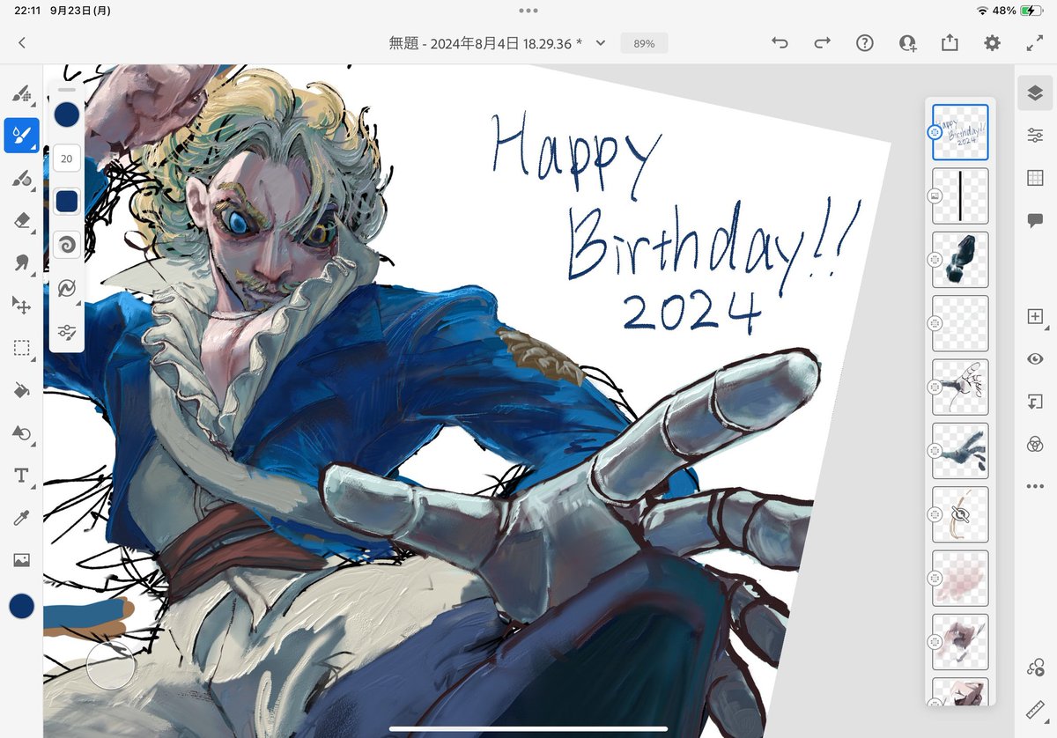The height and width of the screenshot is (738, 1057).
Task: Select the empty transparent layer thumbnail
Action: click(960, 324)
